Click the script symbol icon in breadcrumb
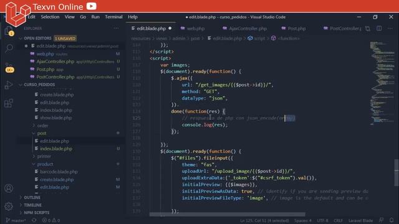399x224 pixels. click(250, 39)
